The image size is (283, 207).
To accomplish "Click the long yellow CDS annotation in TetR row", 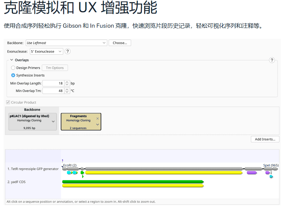I will (164, 172).
